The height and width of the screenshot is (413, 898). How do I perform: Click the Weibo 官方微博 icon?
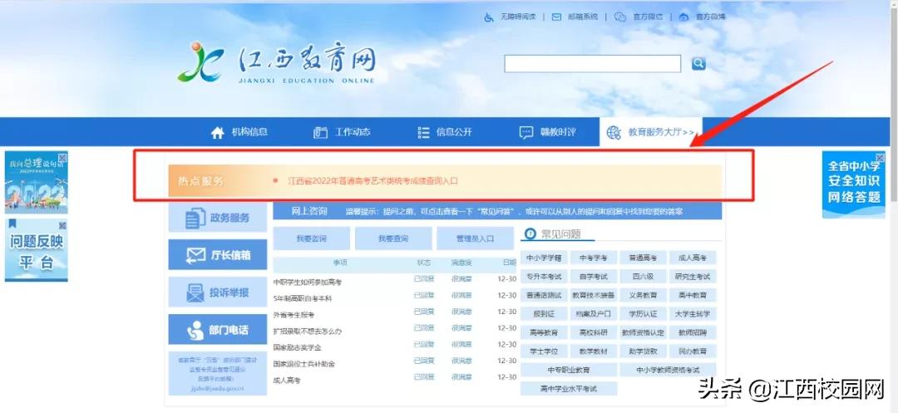coord(683,17)
